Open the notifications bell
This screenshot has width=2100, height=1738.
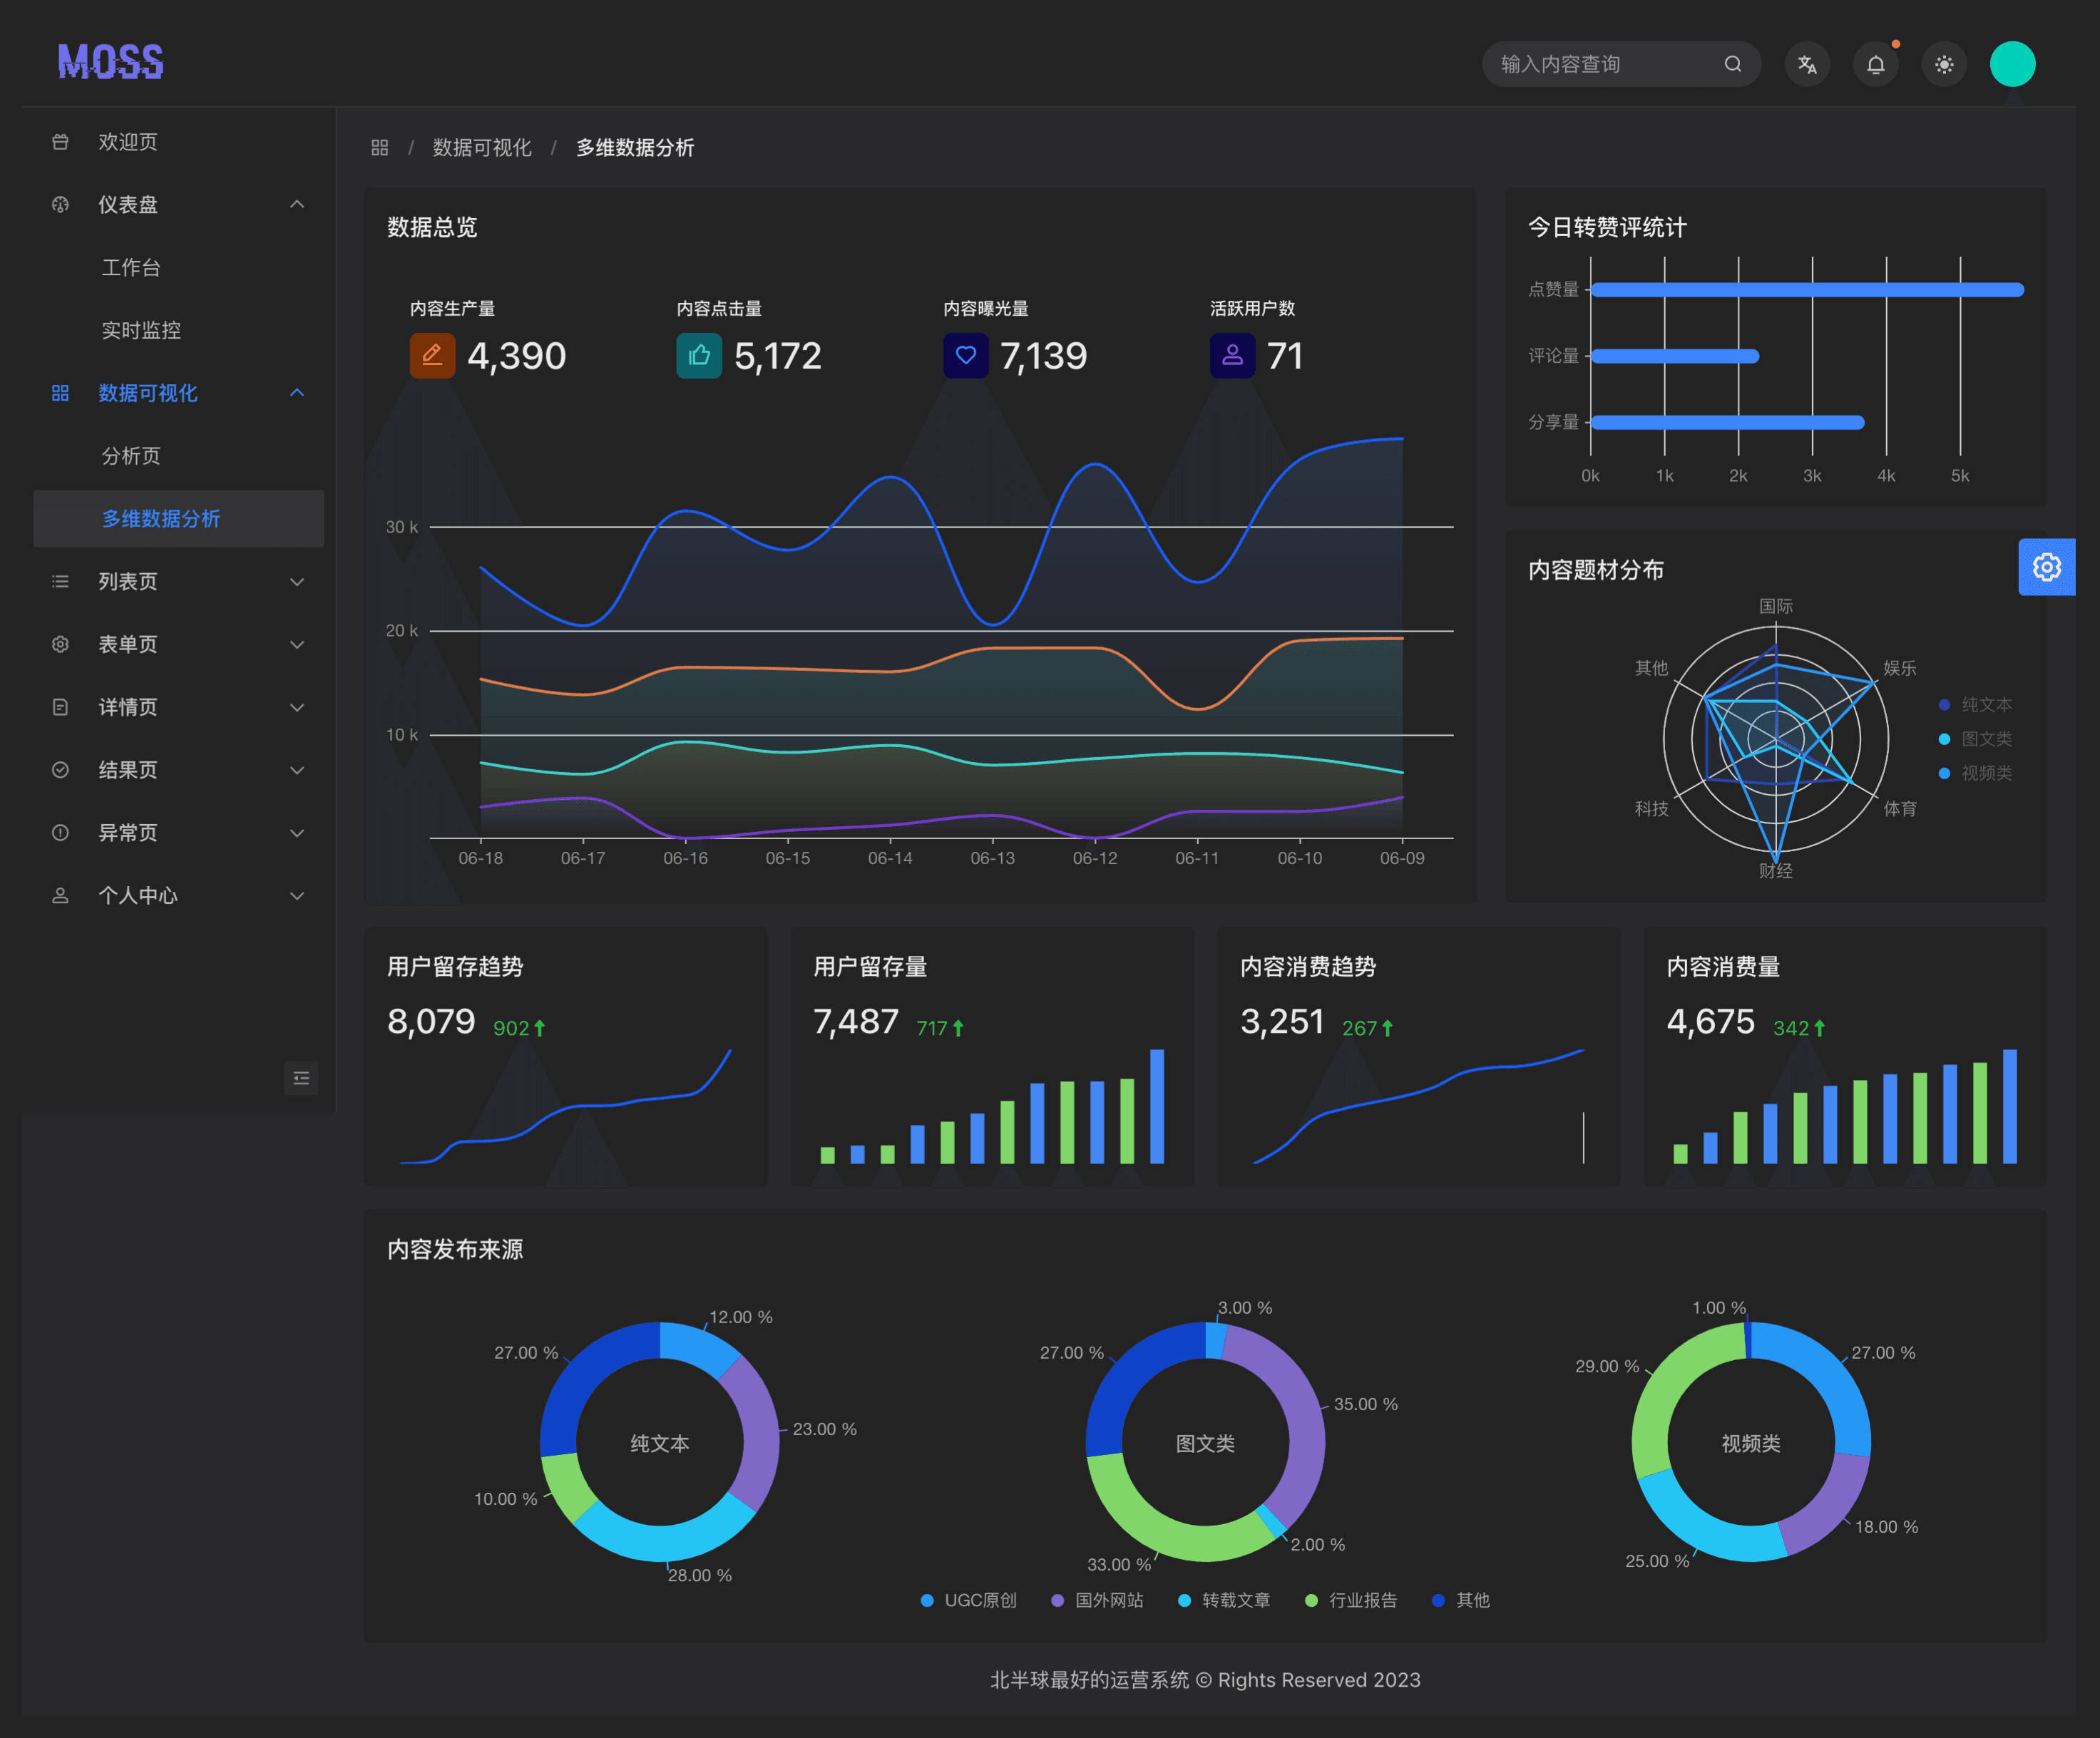tap(1876, 64)
